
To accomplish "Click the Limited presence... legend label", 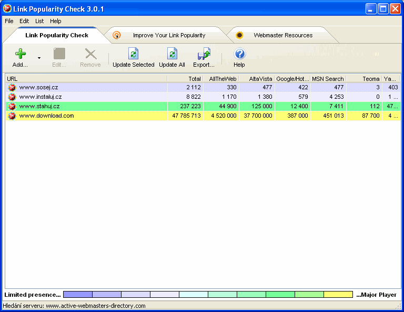I will point(33,295).
